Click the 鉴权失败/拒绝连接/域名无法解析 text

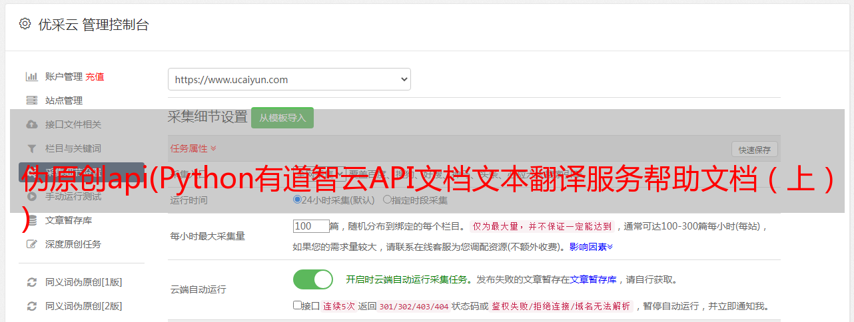pyautogui.click(x=561, y=307)
